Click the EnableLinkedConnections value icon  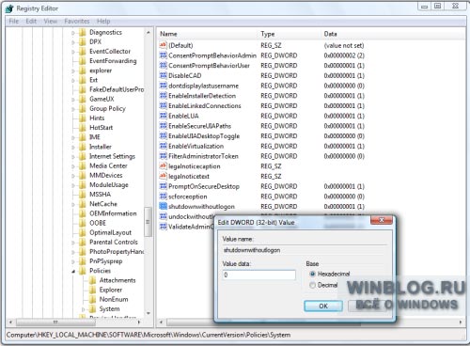pos(163,105)
